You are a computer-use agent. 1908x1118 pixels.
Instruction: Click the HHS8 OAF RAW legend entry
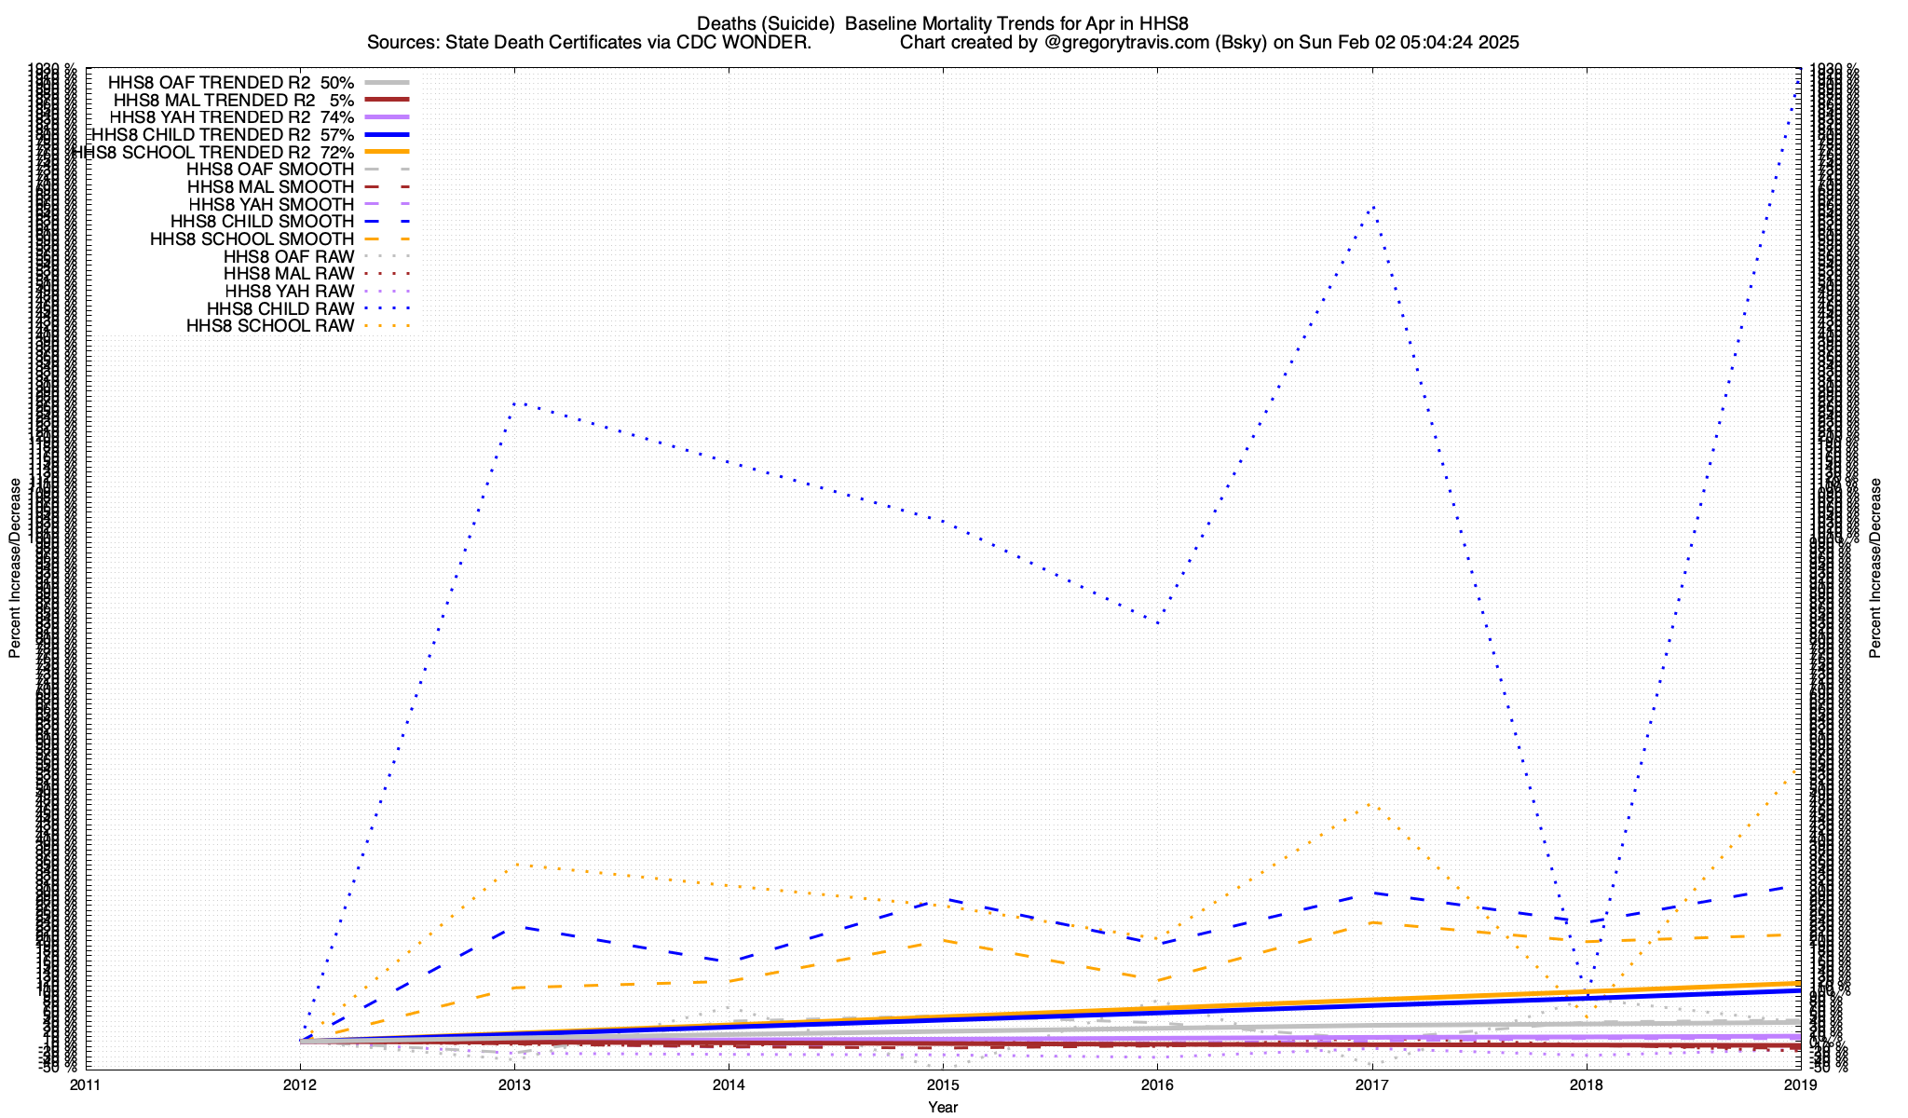point(289,256)
